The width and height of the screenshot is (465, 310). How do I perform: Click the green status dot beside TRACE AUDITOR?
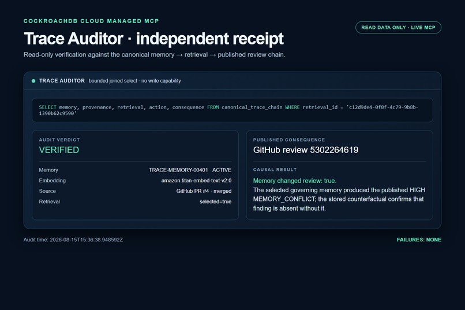point(33,81)
